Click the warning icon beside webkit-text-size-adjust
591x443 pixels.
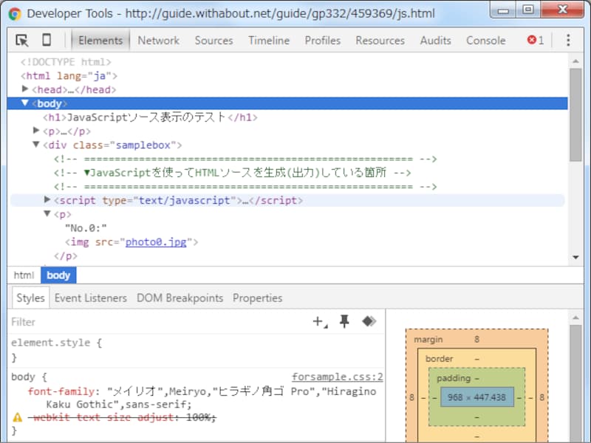[x=17, y=417]
